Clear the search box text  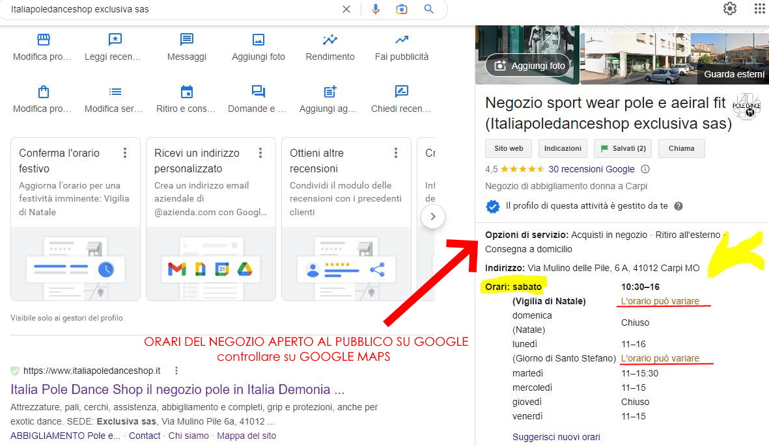[346, 9]
